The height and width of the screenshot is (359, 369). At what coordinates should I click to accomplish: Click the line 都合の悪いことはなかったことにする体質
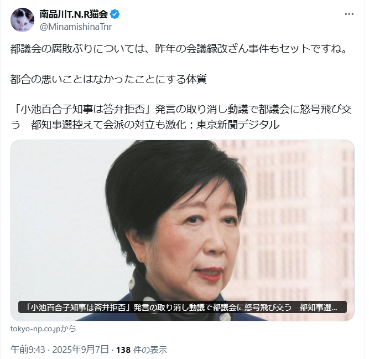tap(108, 79)
